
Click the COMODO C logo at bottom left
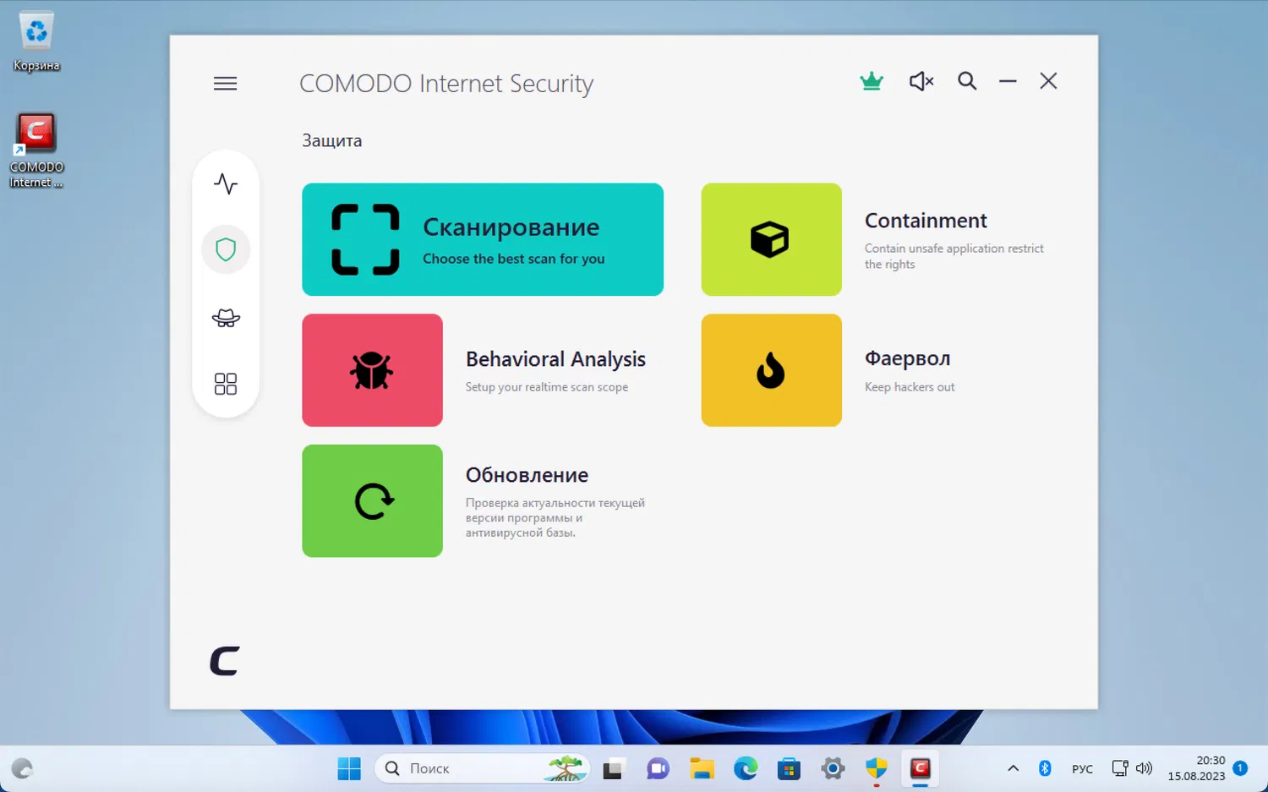pos(225,661)
